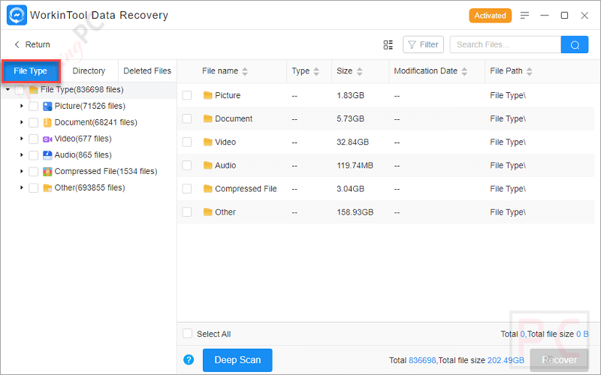This screenshot has width=601, height=375.
Task: Click the Document category icon in tree
Action: point(47,122)
